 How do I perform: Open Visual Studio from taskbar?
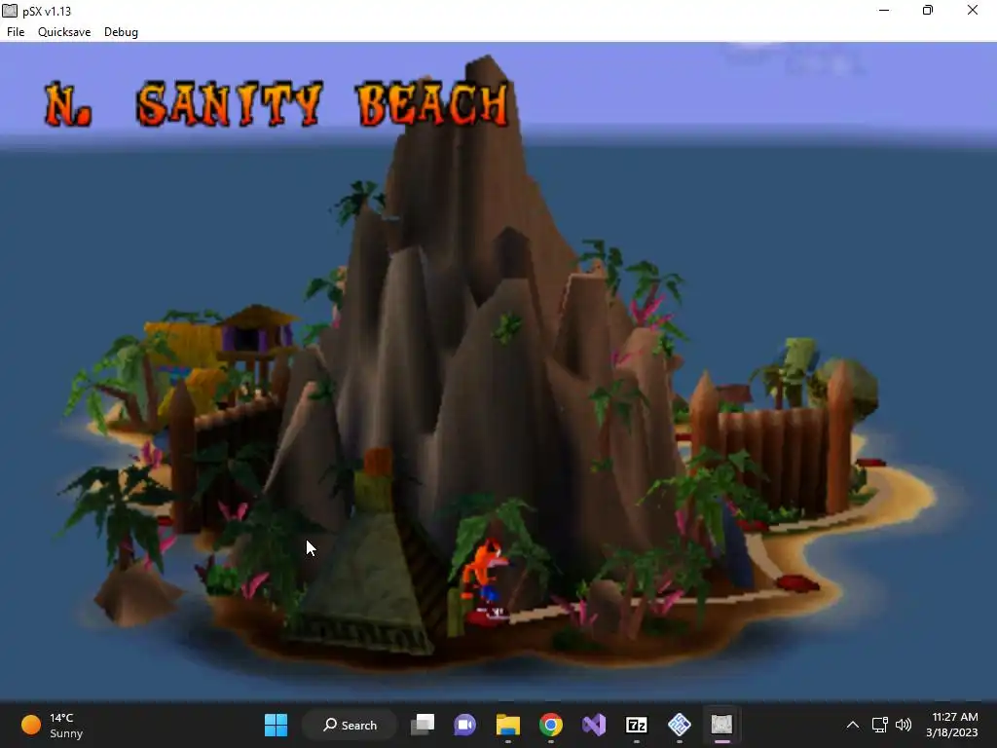593,725
